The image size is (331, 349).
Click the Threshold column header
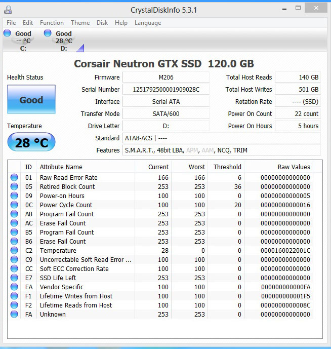[x=226, y=167]
